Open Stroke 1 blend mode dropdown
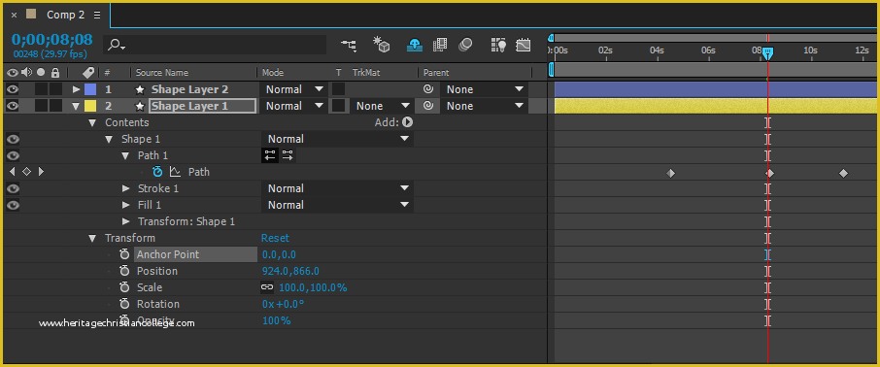The height and width of the screenshot is (367, 880). (x=337, y=188)
